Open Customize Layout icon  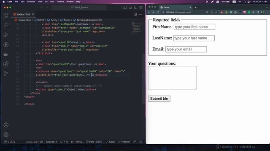click(x=141, y=8)
